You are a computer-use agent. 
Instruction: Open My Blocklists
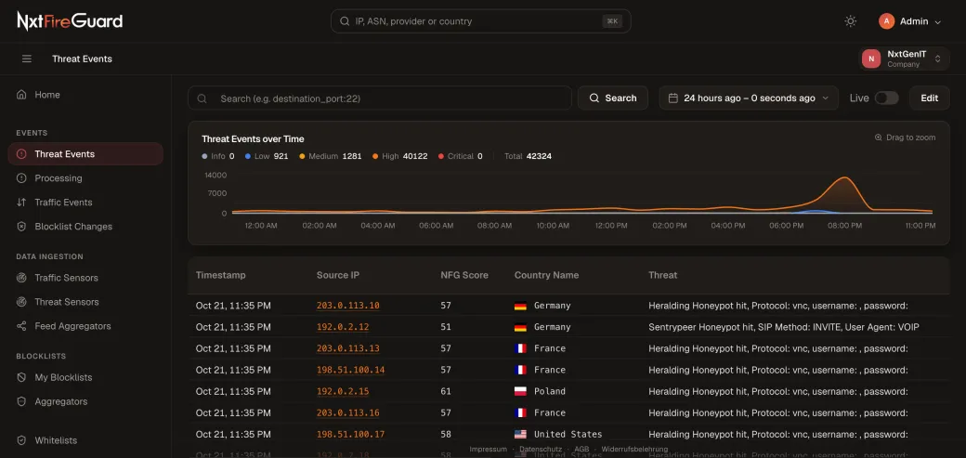(85, 376)
